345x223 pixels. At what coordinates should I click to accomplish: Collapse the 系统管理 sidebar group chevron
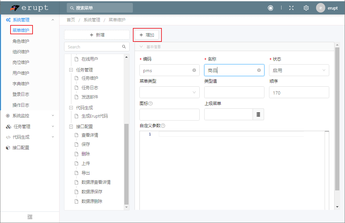53,20
